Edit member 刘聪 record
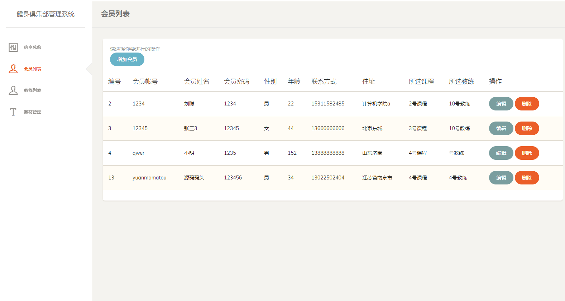565x301 pixels. click(501, 104)
